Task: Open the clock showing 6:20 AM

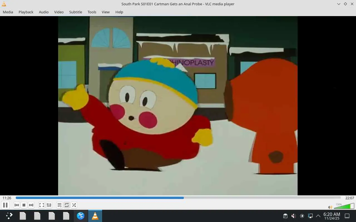Action: (332, 216)
